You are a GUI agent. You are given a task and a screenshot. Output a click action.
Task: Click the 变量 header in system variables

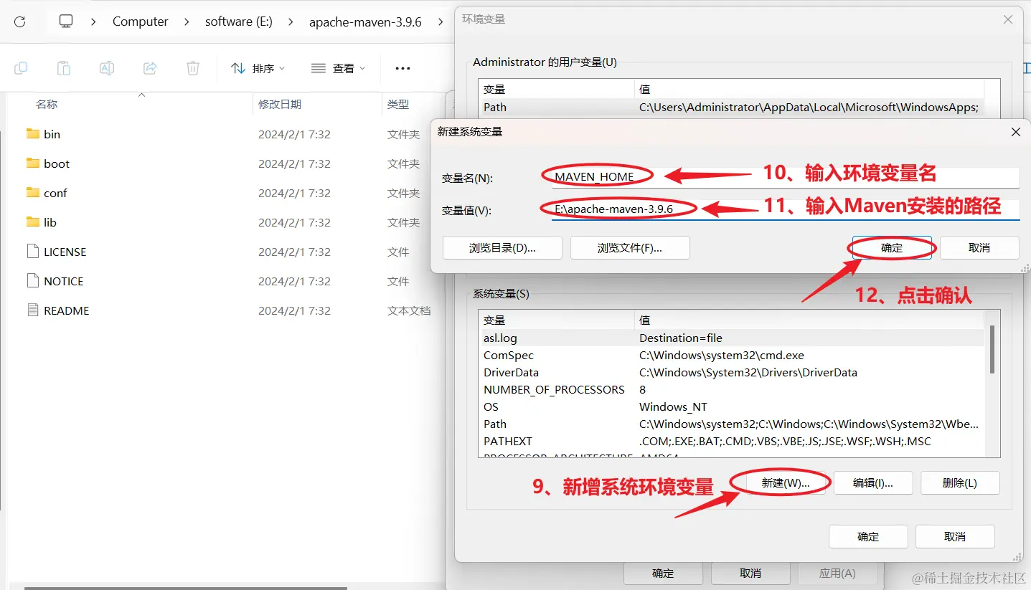[x=557, y=320]
